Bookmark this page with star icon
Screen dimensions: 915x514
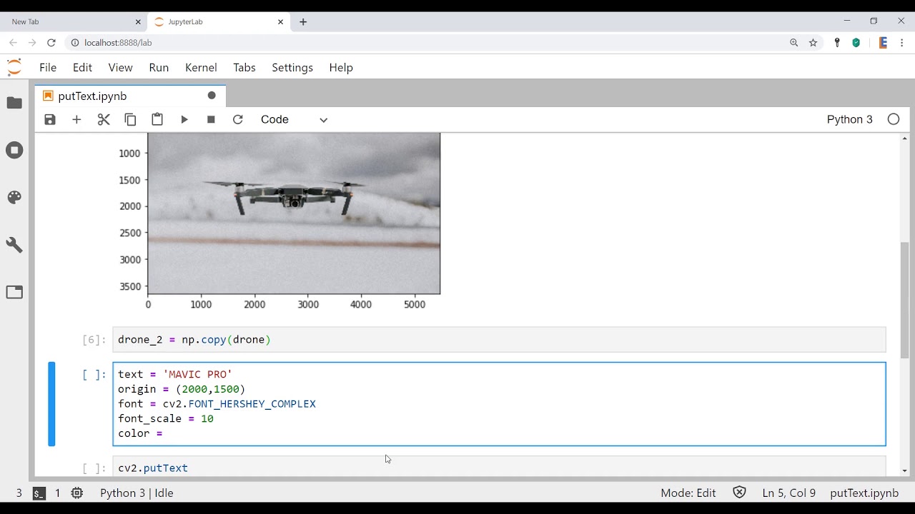[x=813, y=43]
